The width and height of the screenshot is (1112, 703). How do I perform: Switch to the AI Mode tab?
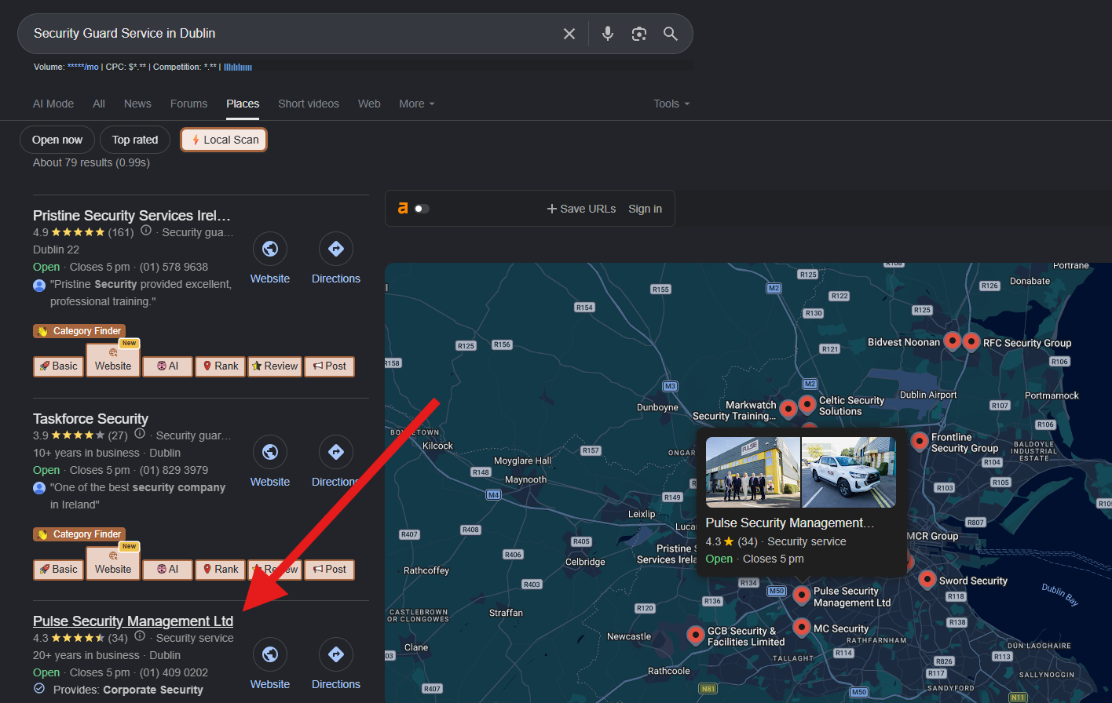click(x=53, y=104)
